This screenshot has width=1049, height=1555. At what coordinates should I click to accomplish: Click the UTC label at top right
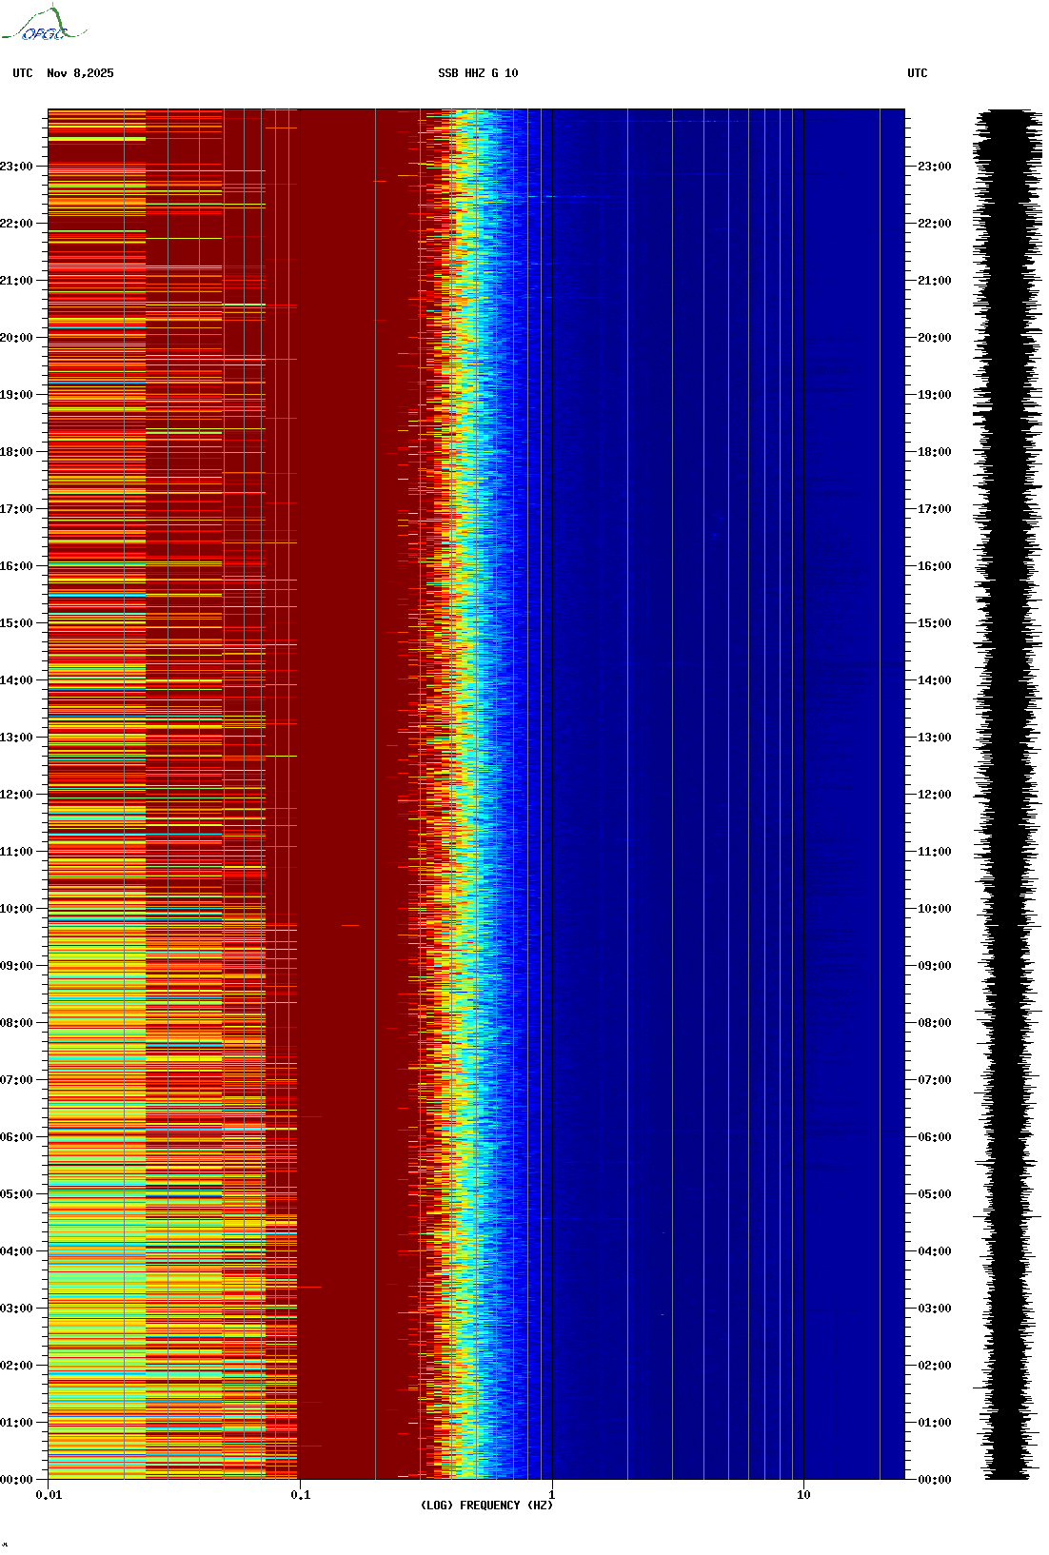click(x=917, y=73)
